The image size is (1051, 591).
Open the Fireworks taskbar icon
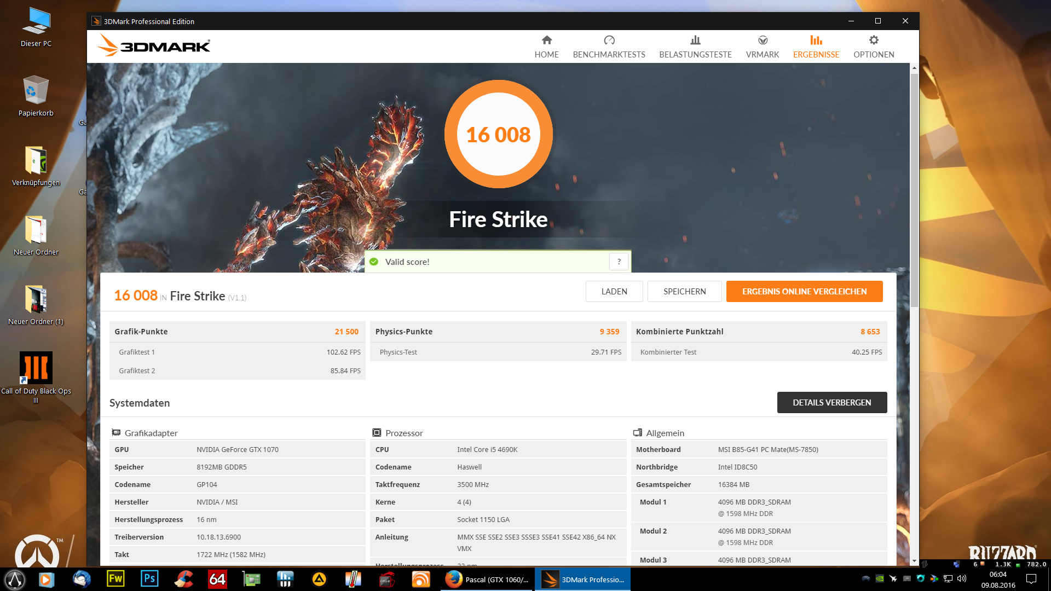[x=116, y=579]
